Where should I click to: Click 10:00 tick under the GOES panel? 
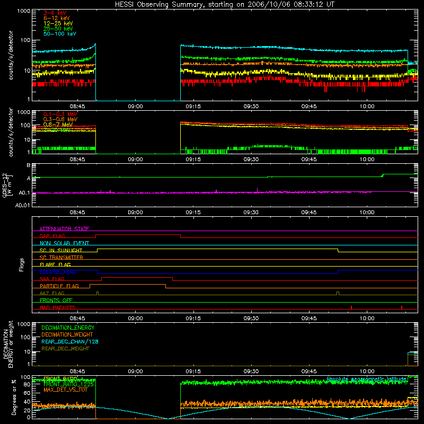point(367,213)
